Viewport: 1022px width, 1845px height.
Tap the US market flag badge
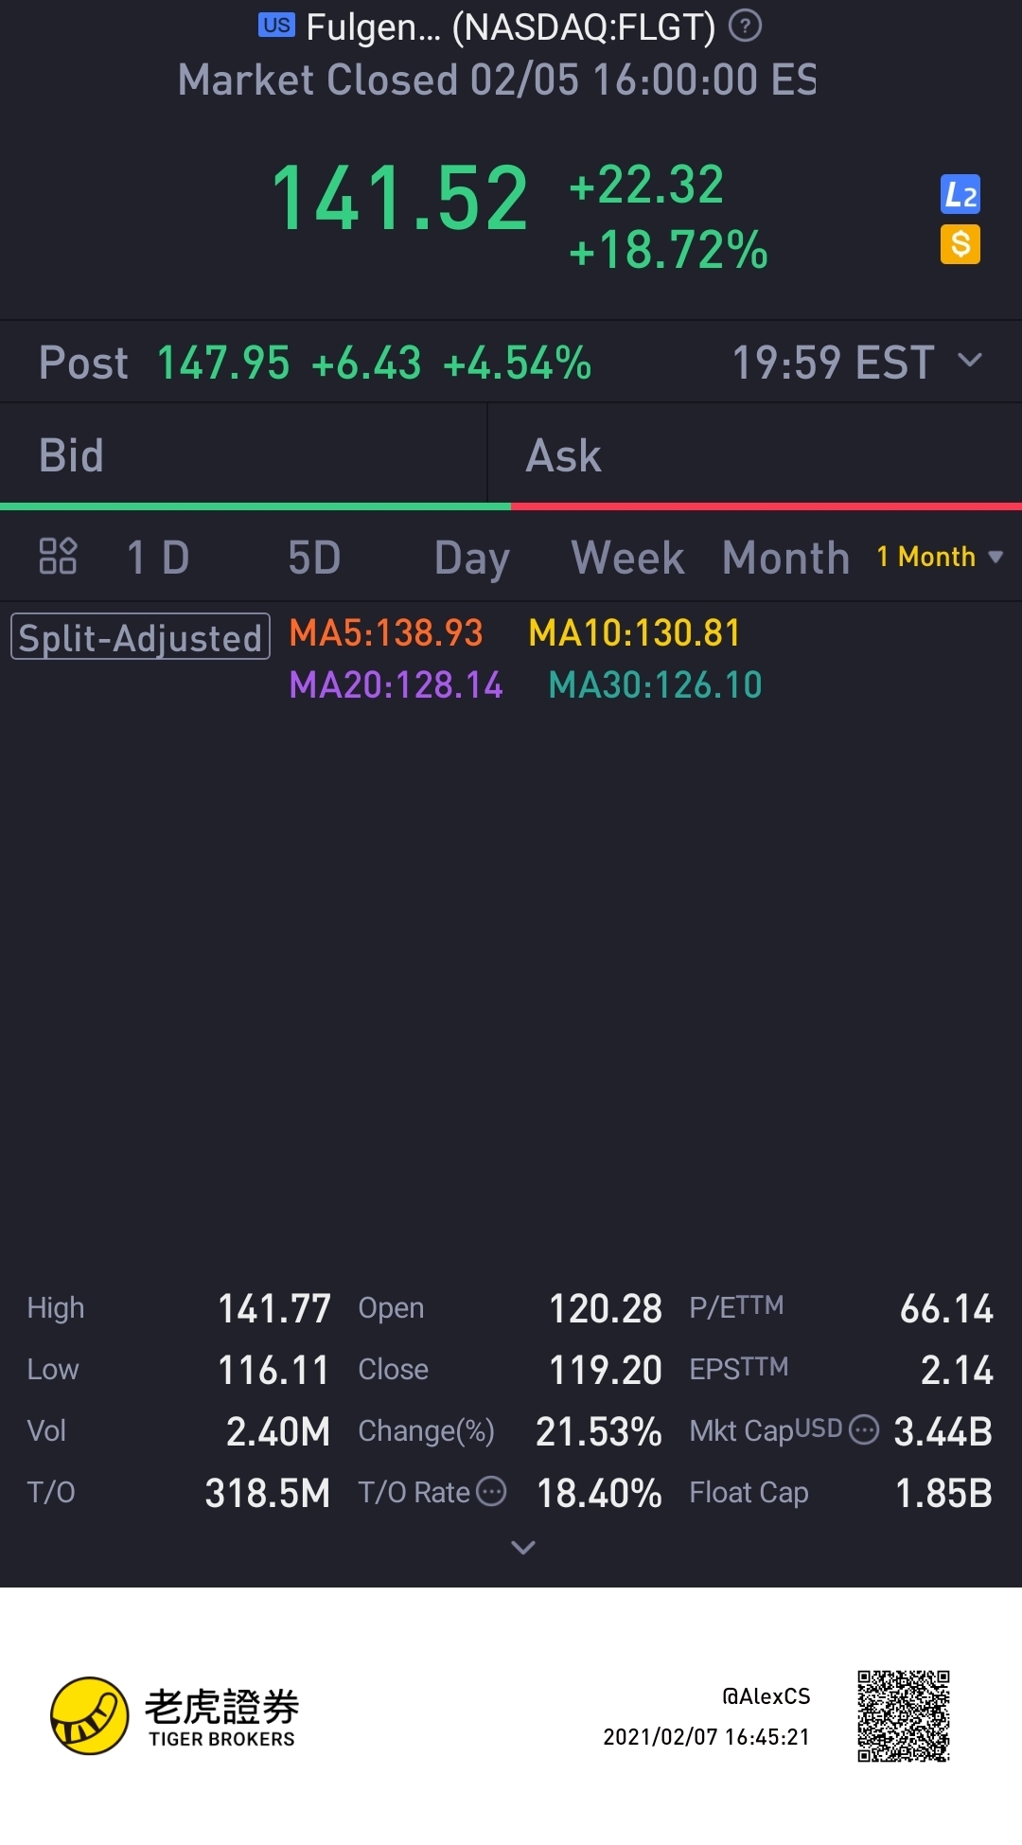(x=276, y=26)
